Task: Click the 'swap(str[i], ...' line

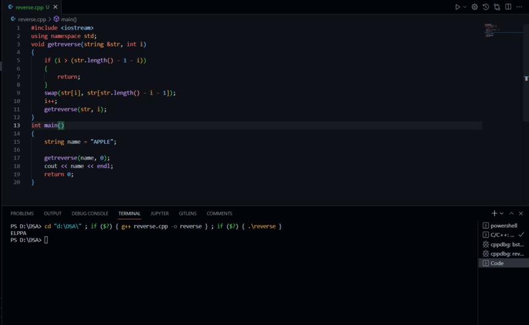Action: (110, 93)
